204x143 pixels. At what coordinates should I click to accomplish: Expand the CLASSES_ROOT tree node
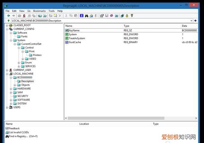pyautogui.click(x=7, y=25)
